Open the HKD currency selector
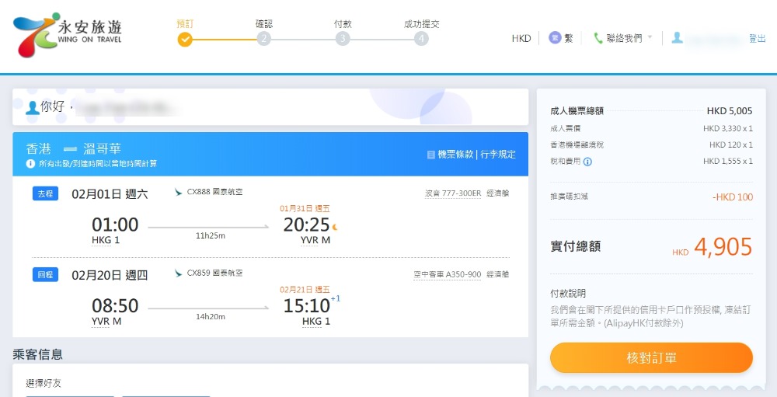 coord(521,38)
